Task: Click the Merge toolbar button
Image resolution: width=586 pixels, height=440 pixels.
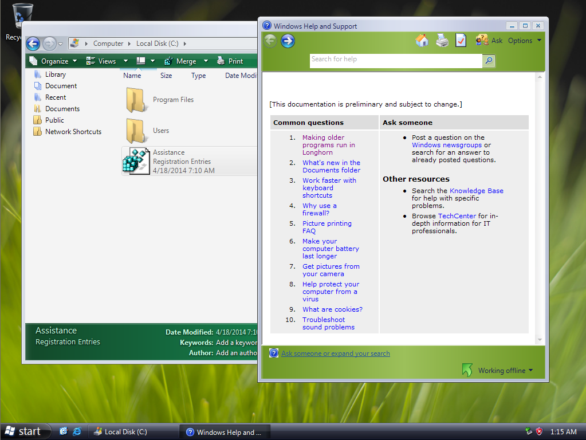Action: click(180, 61)
